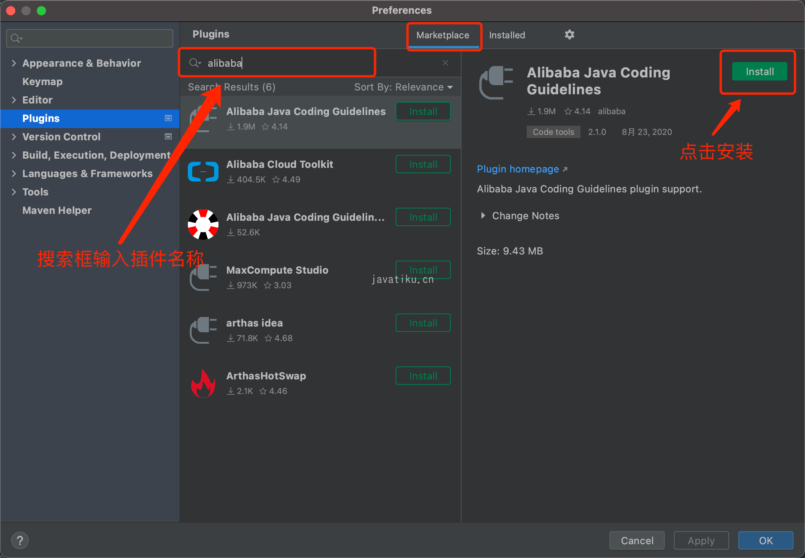Open the help question mark button
This screenshot has height=558, width=805.
coord(20,540)
